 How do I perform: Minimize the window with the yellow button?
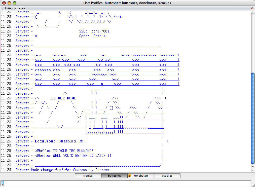coord(9,3)
